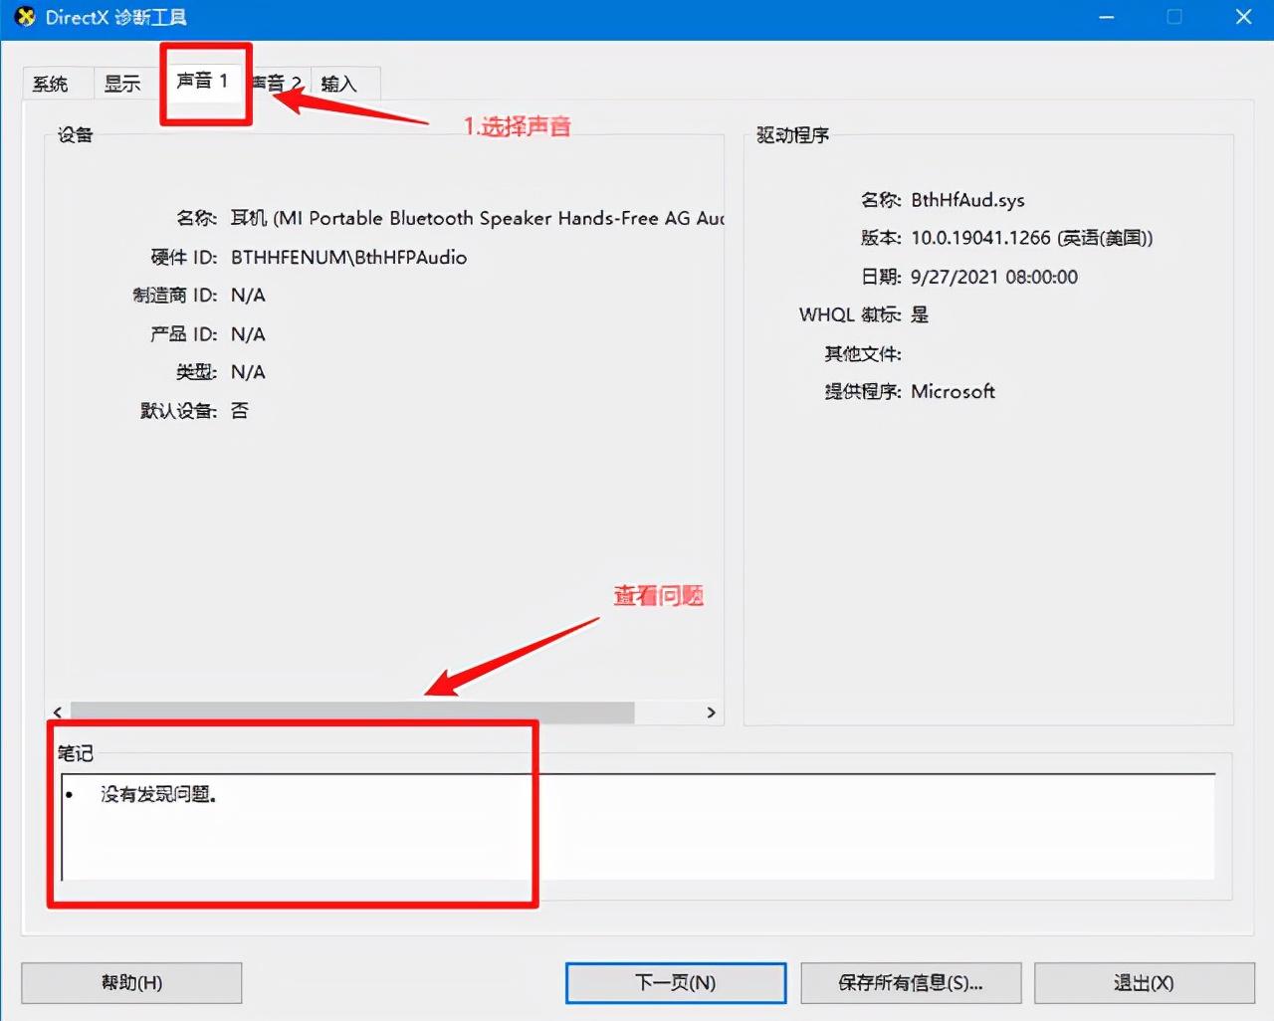Click the horizontal scrollbar right arrow

(711, 713)
